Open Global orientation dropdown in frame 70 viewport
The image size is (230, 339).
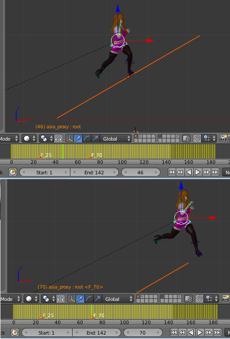(118, 299)
